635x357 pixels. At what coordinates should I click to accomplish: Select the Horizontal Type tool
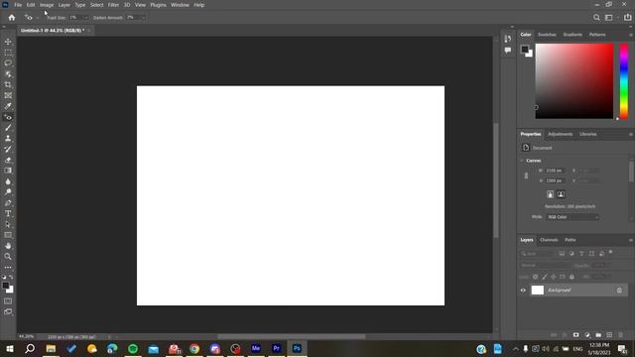coord(8,213)
